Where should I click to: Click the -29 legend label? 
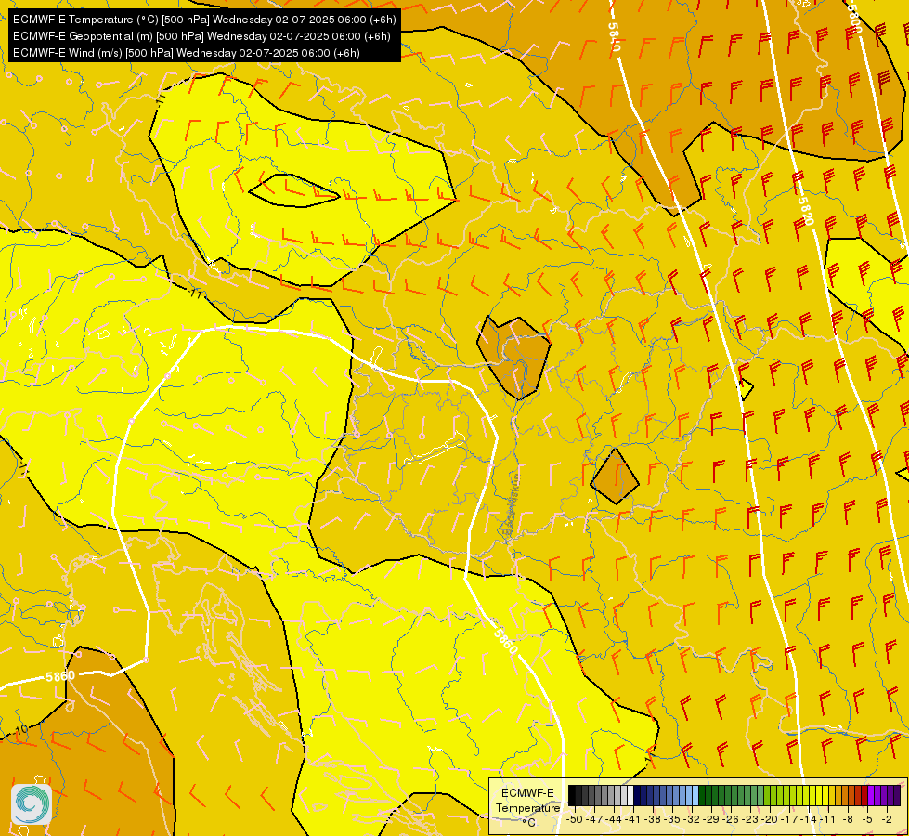(x=711, y=819)
